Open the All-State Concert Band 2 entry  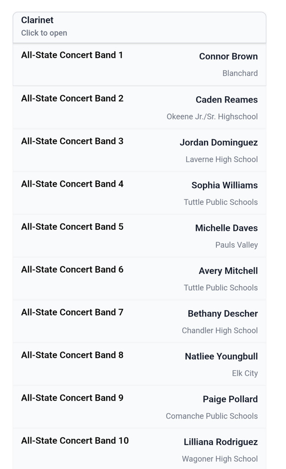[x=71, y=98]
